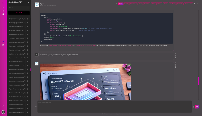Go to the home icon in sidebar
This screenshot has height=116, width=203.
coord(3,41)
